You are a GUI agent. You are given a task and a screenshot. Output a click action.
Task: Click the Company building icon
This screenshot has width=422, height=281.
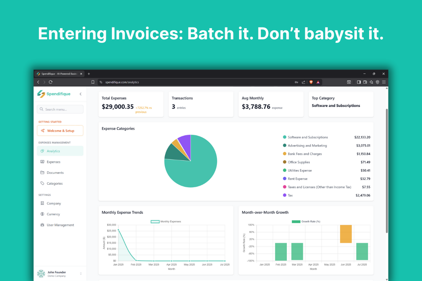[42, 203]
